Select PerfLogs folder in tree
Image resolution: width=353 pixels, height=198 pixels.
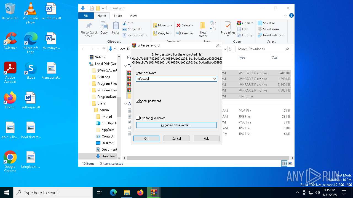[x=101, y=77]
